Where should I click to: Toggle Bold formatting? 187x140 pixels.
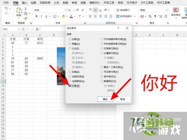[36, 16]
